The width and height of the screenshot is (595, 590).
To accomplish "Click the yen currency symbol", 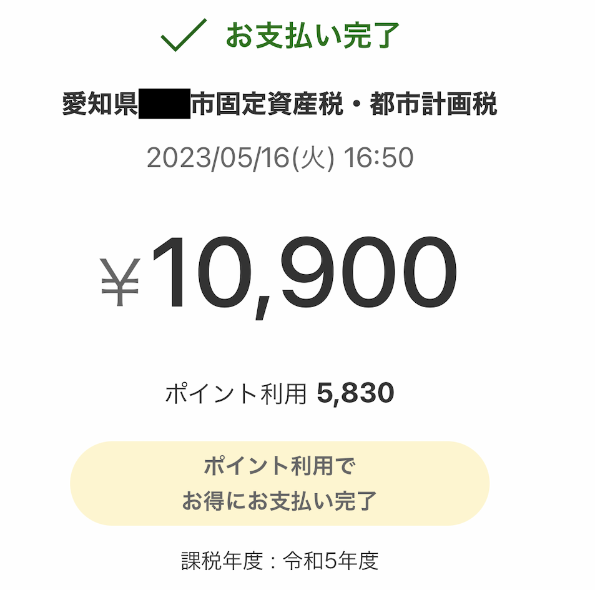I will tap(120, 282).
